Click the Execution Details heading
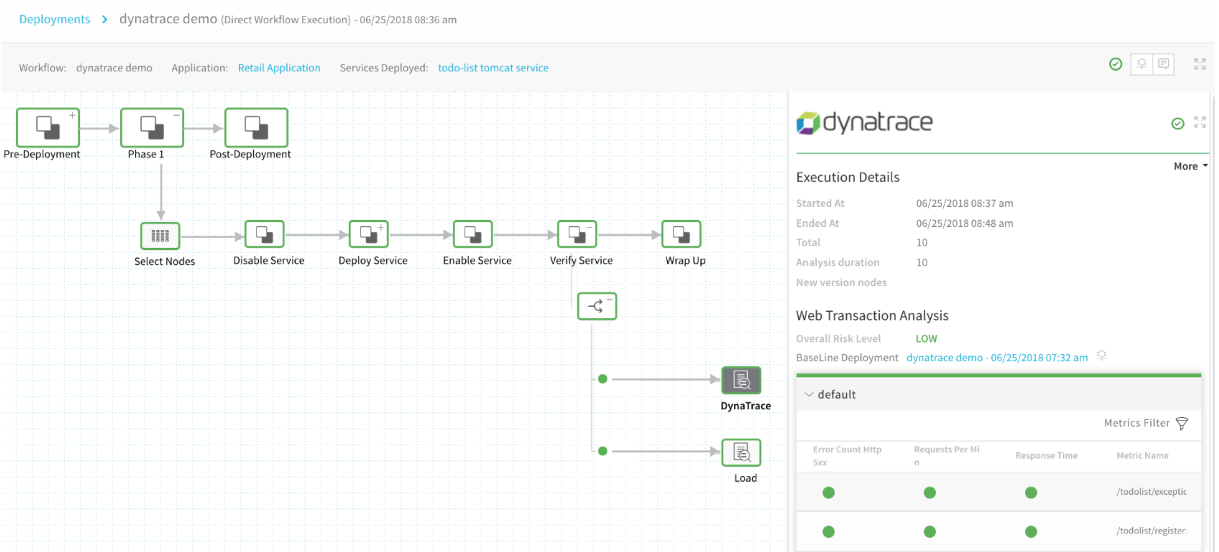Screen dimensions: 1219x552 848,177
